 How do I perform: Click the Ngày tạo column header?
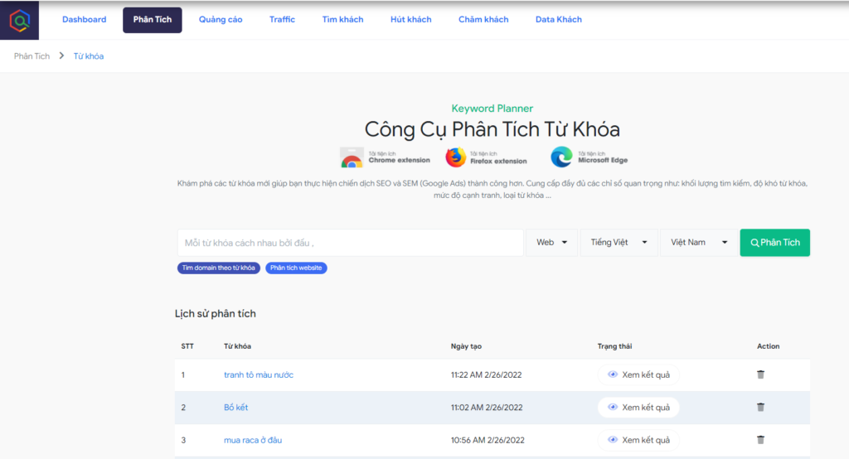click(x=466, y=346)
